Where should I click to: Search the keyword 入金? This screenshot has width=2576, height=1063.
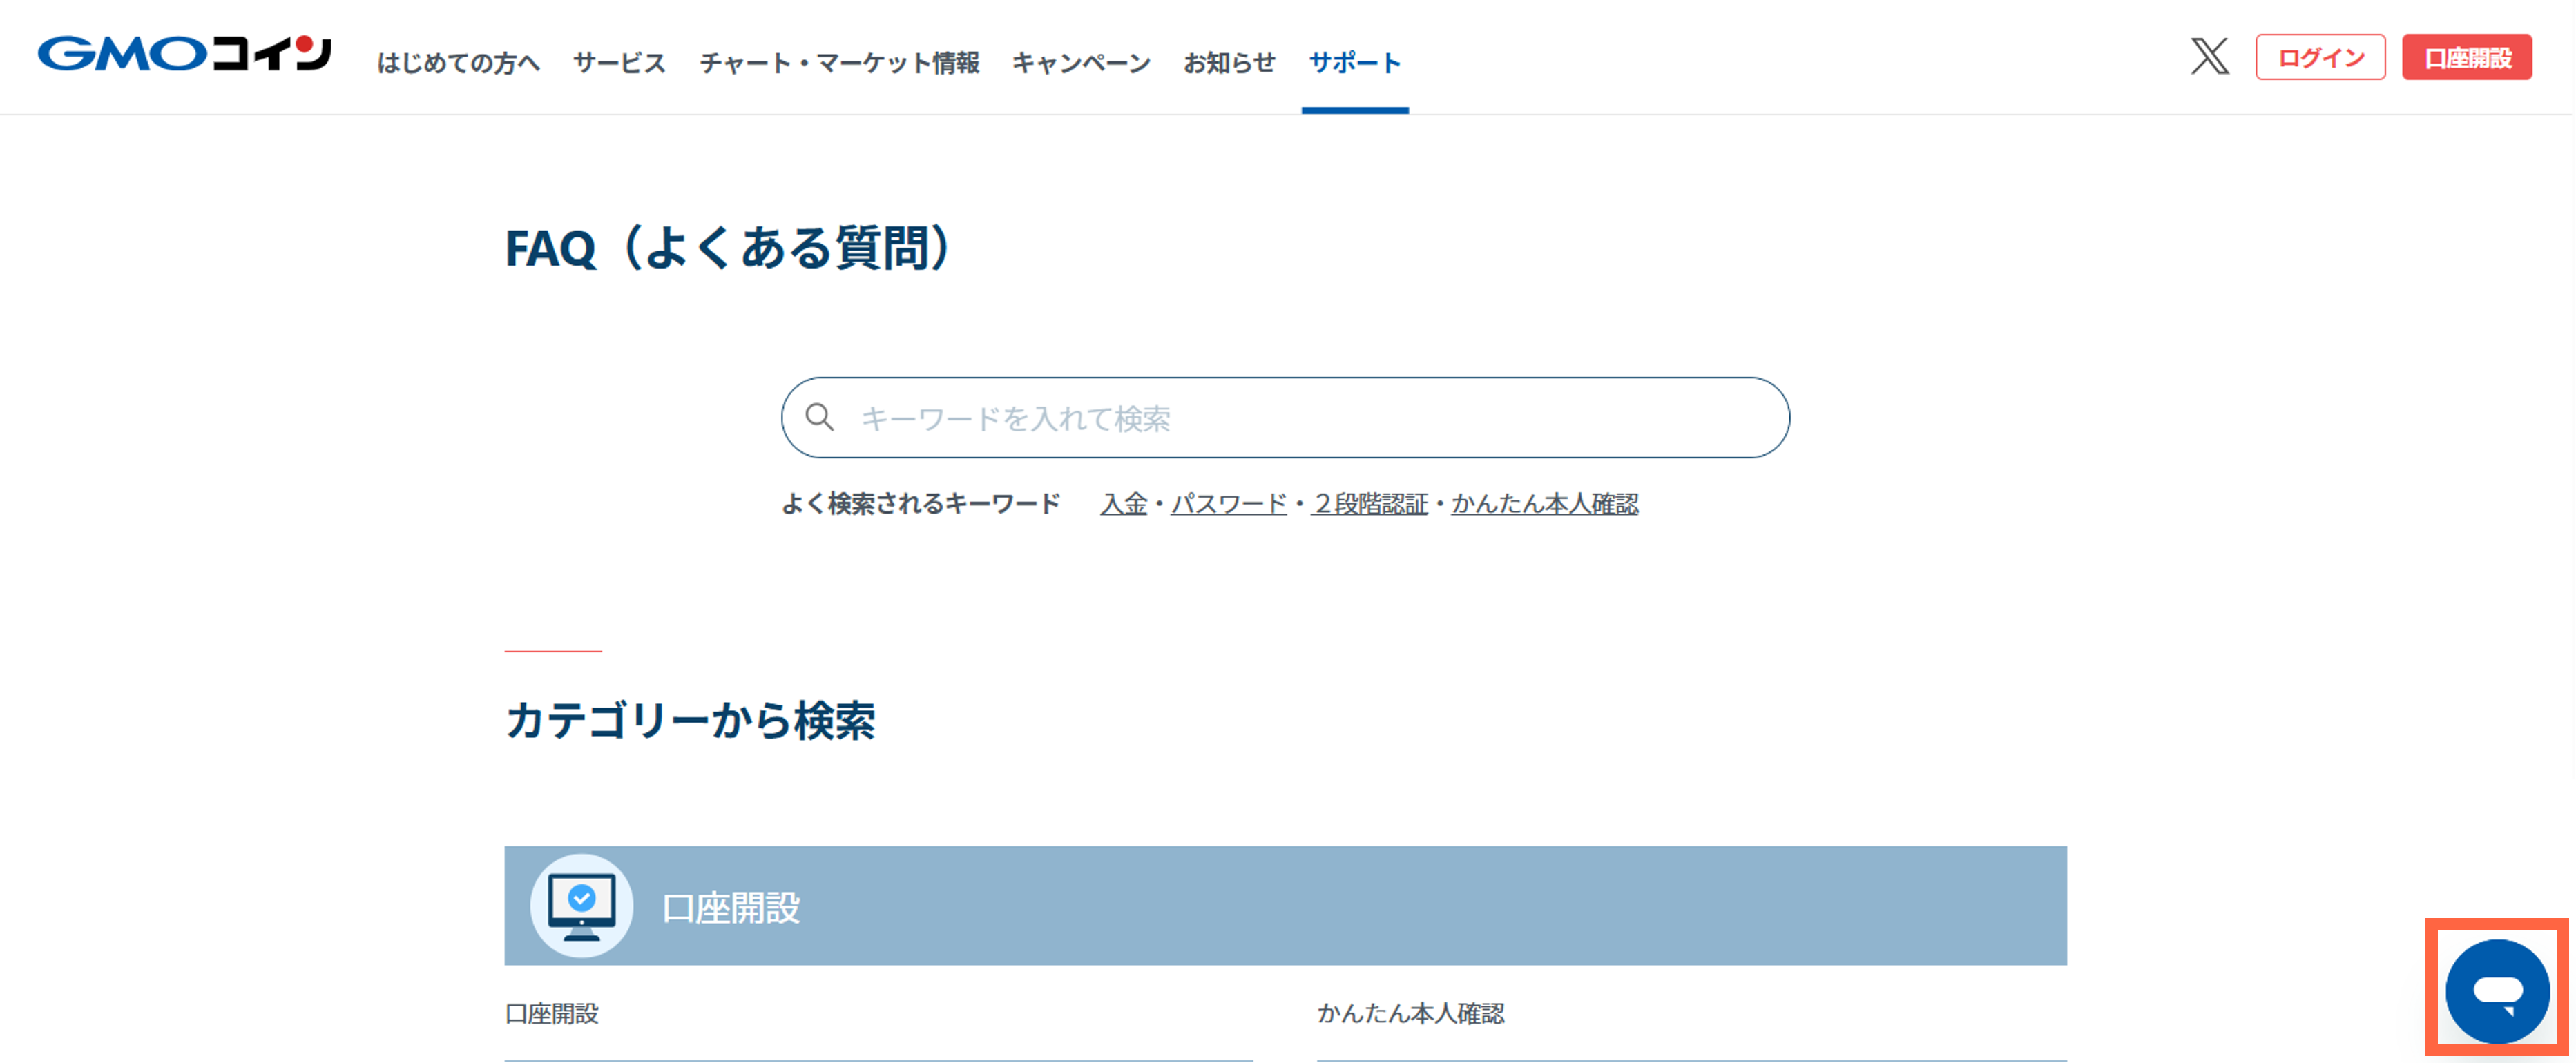pyautogui.click(x=1123, y=503)
